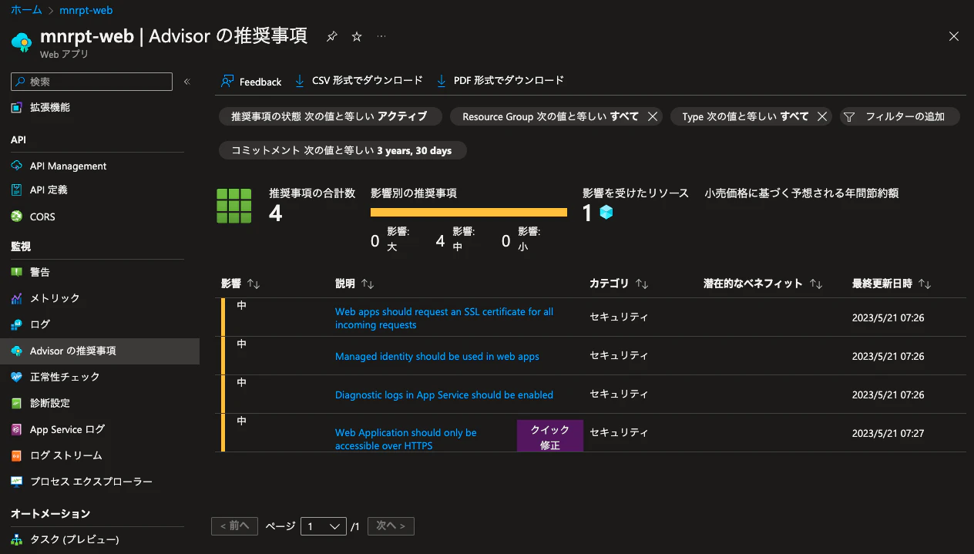The image size is (974, 554).
Task: Click フィルターの追加 button
Action: point(899,116)
